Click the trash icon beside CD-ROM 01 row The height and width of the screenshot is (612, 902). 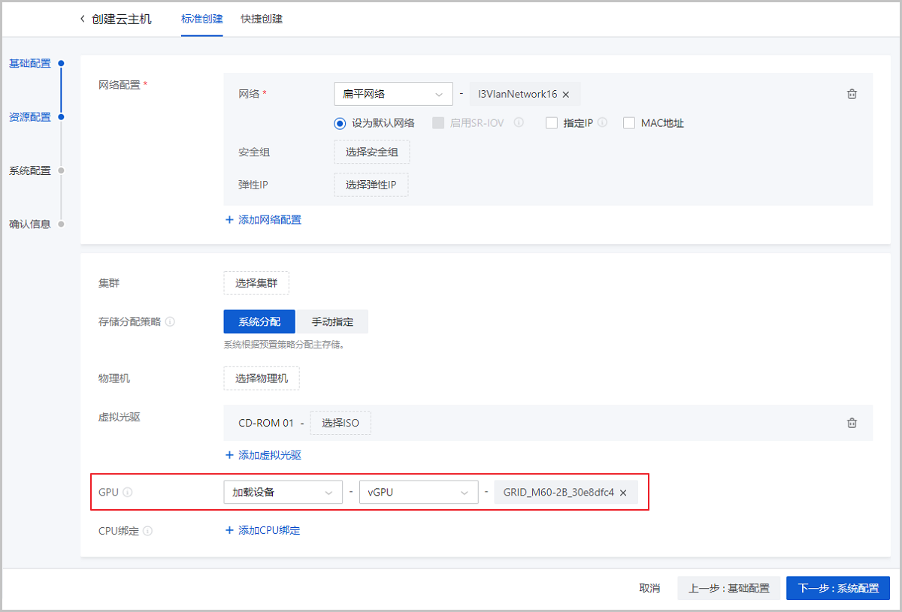(852, 423)
